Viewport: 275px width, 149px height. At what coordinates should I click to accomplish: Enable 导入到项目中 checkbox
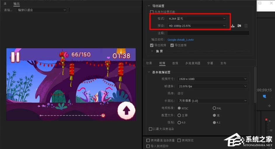(148, 146)
